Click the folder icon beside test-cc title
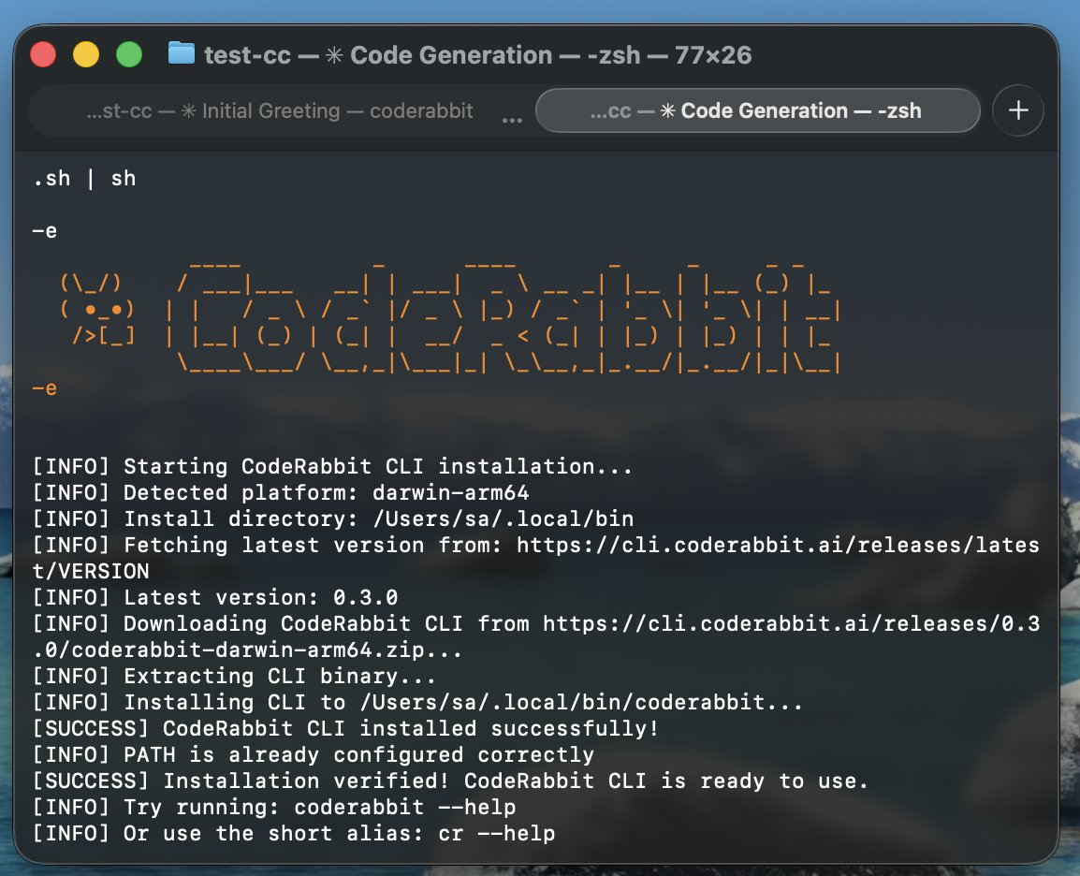Screen dimensions: 1080x876 click(182, 53)
